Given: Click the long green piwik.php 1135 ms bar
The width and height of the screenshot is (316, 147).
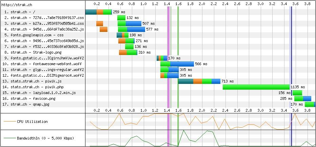Looking at the screenshot, I should pyautogui.click(x=256, y=87).
